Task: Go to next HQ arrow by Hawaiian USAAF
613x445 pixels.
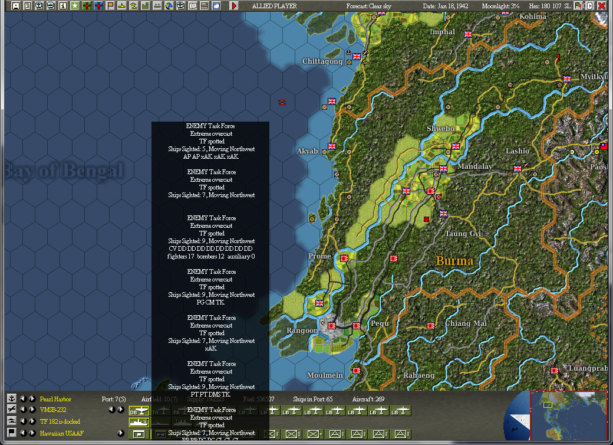Action: coord(32,433)
